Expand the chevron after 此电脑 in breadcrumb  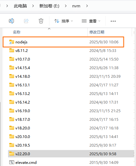[x=33, y=6]
